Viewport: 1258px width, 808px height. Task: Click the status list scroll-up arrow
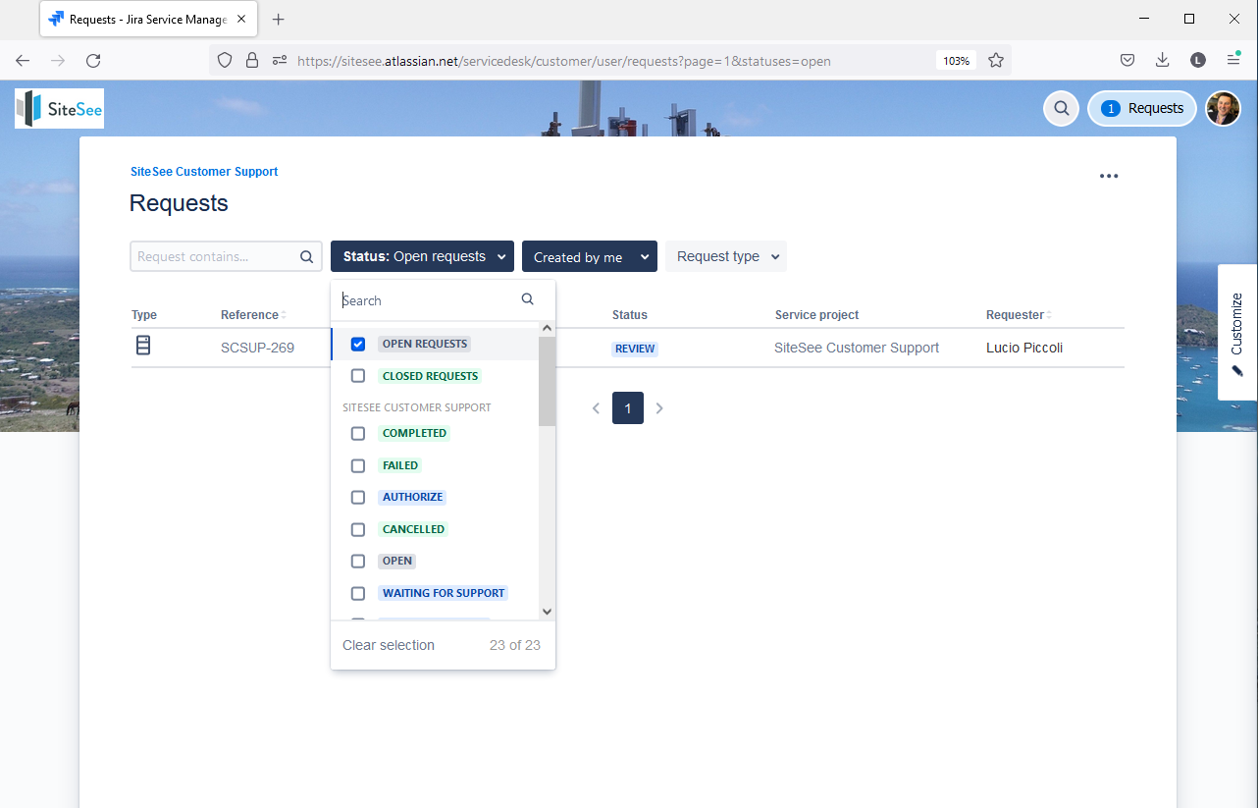548,329
